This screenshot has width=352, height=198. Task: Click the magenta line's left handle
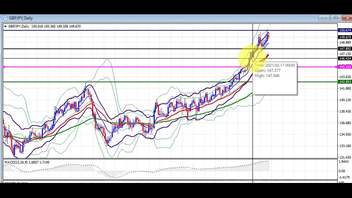tap(4, 67)
